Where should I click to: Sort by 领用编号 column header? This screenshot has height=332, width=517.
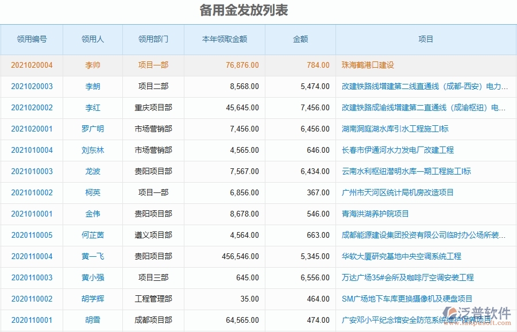tap(32, 39)
